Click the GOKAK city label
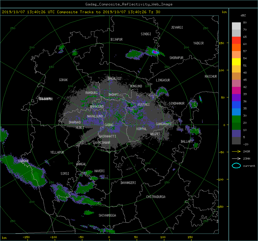The image size is (258, 241). [64, 80]
